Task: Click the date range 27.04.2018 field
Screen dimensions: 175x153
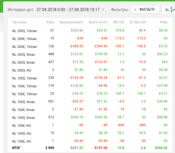Action: [x=68, y=10]
